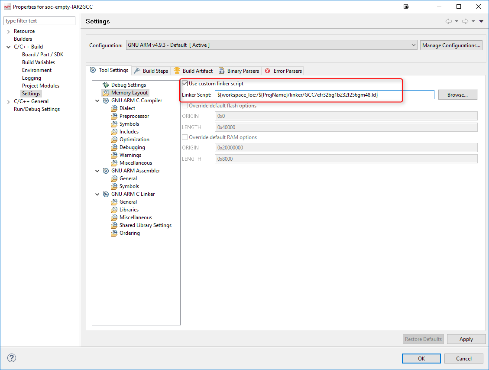The image size is (489, 370).
Task: Click the help question mark icon
Action: pos(12,358)
